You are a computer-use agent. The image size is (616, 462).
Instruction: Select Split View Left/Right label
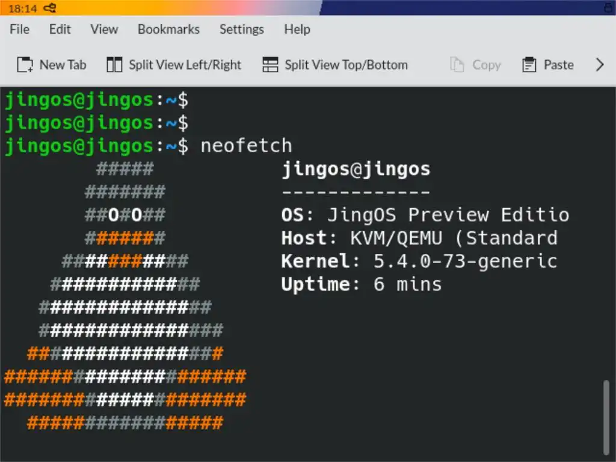point(185,65)
